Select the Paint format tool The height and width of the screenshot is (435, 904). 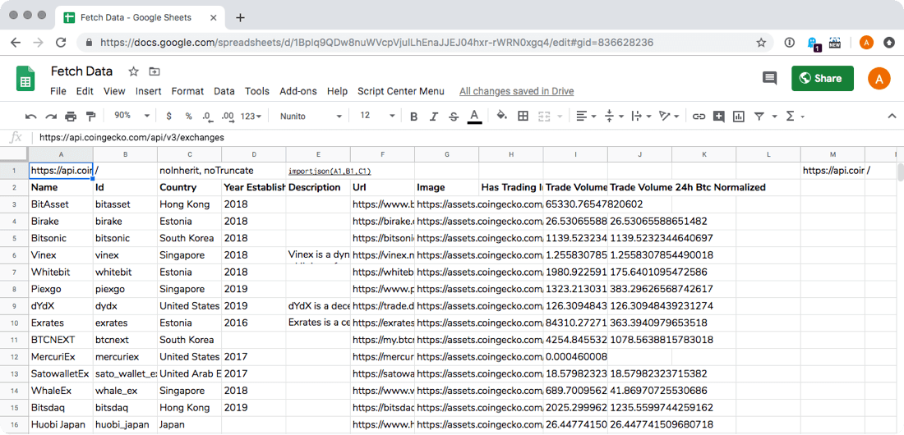tap(90, 117)
